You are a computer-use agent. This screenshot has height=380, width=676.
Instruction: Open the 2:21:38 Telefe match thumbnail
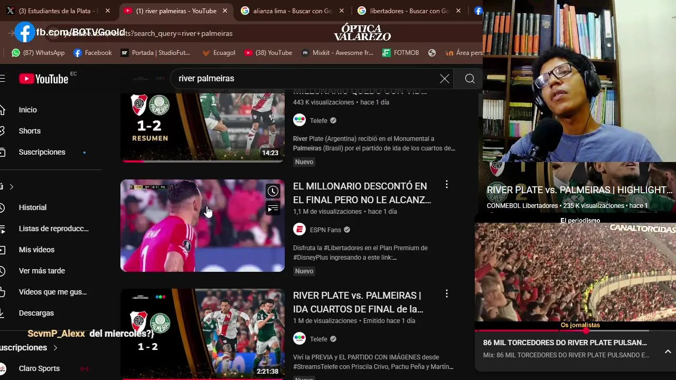pyautogui.click(x=202, y=334)
